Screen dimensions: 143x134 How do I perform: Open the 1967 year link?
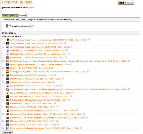(32, 8)
